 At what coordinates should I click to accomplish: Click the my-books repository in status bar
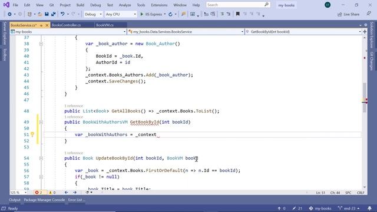320,208
